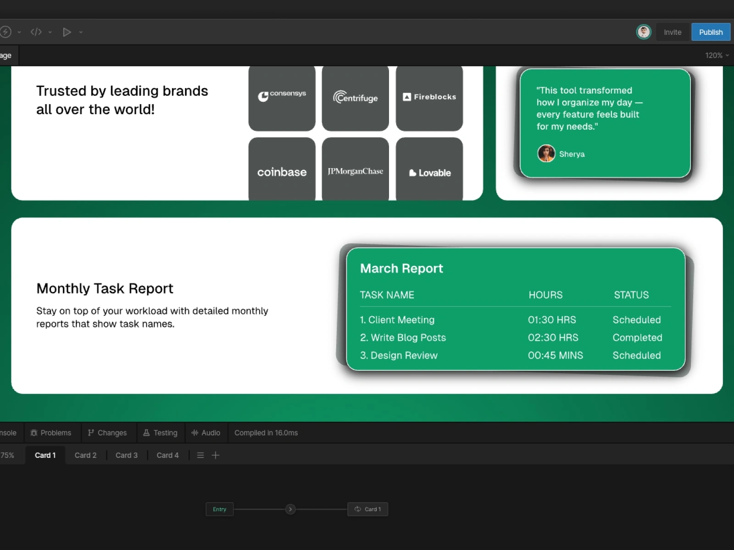Click the lightning actions icon in toolbar

pos(6,32)
